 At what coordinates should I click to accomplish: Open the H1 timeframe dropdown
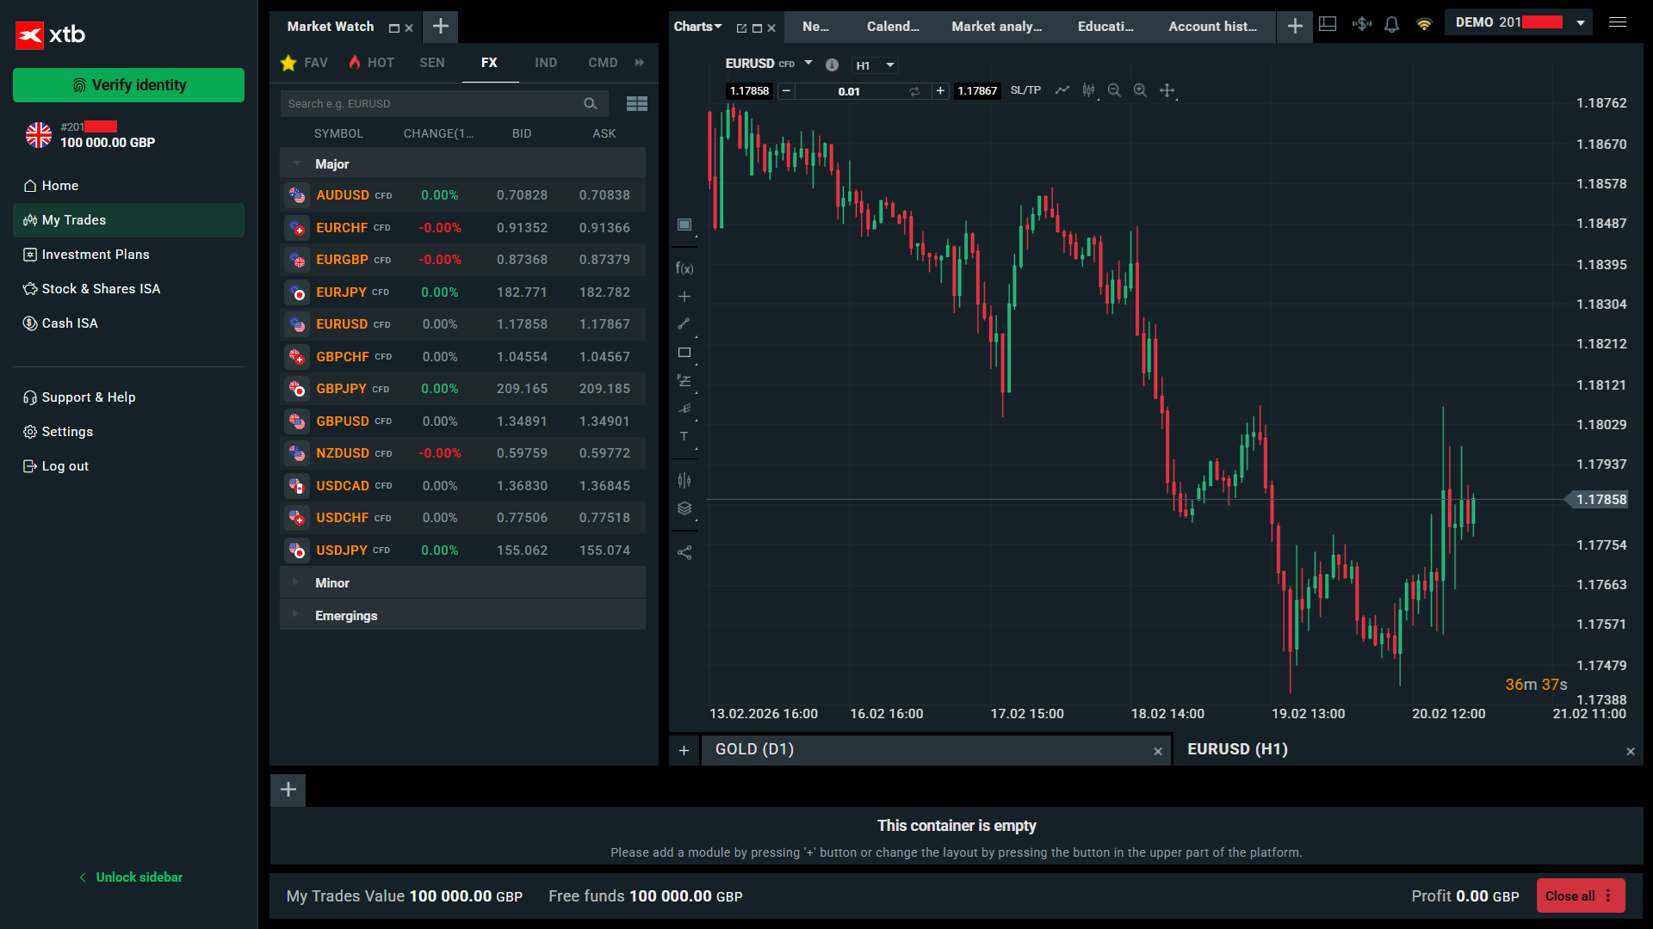875,65
